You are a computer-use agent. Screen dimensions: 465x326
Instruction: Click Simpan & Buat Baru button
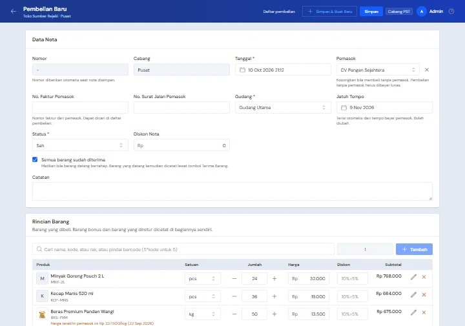click(329, 12)
